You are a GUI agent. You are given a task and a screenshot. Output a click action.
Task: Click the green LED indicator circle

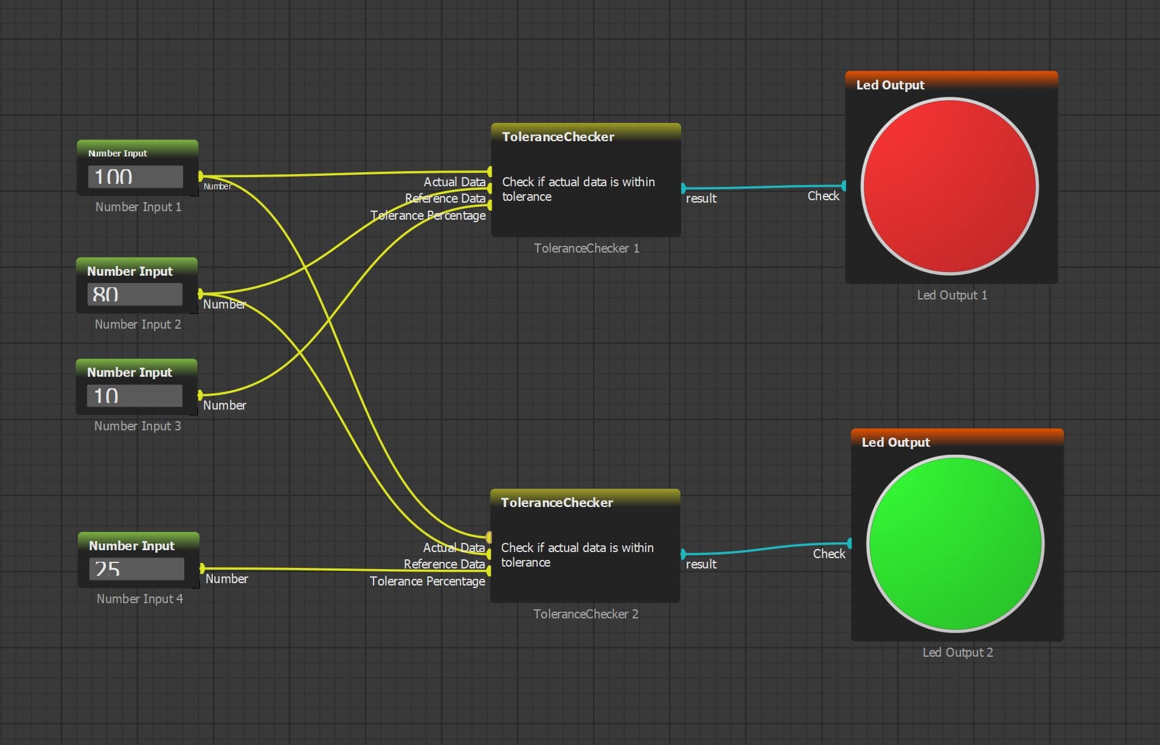(x=955, y=544)
